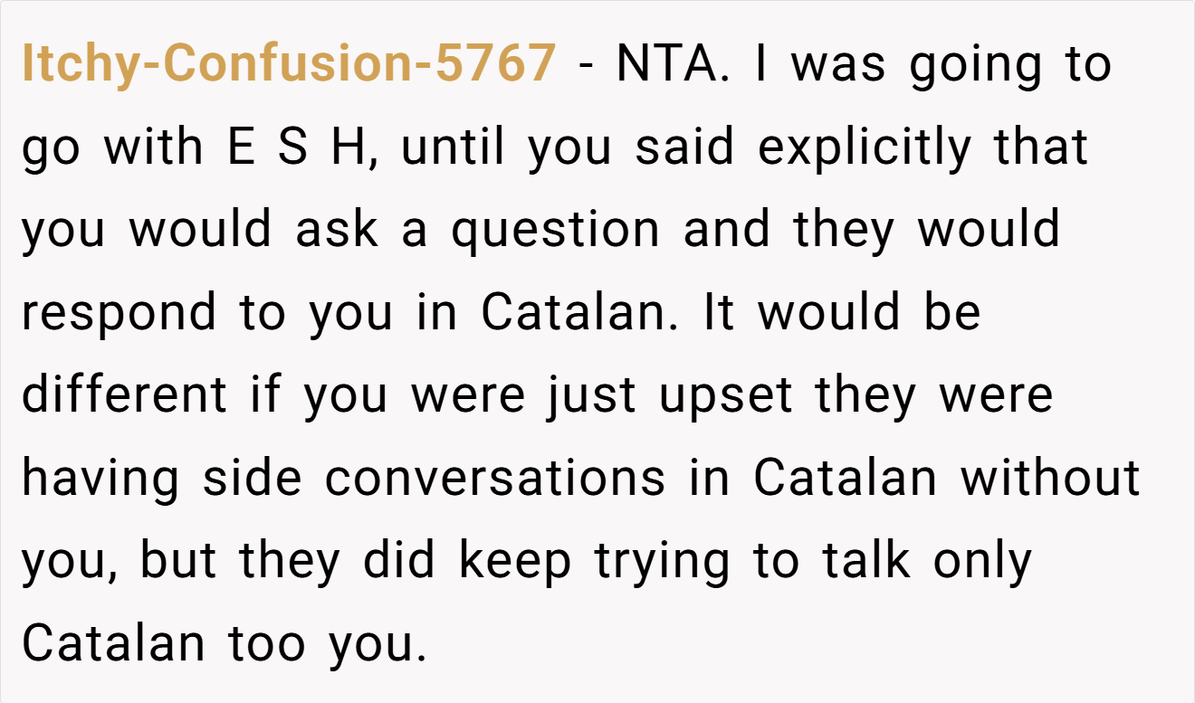Click the word "without" at the sixth line's end

[1050, 479]
